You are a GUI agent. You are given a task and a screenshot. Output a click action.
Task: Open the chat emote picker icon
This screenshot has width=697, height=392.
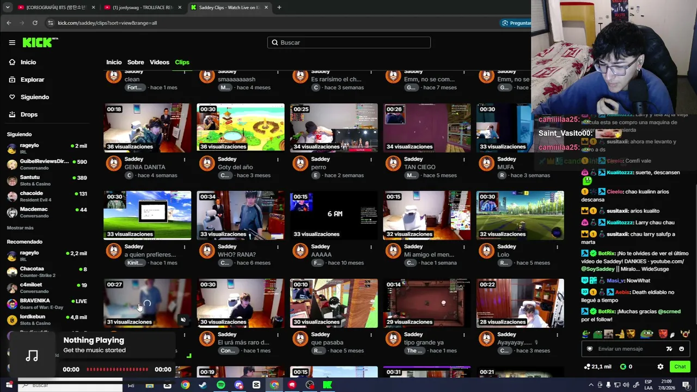coord(682,349)
